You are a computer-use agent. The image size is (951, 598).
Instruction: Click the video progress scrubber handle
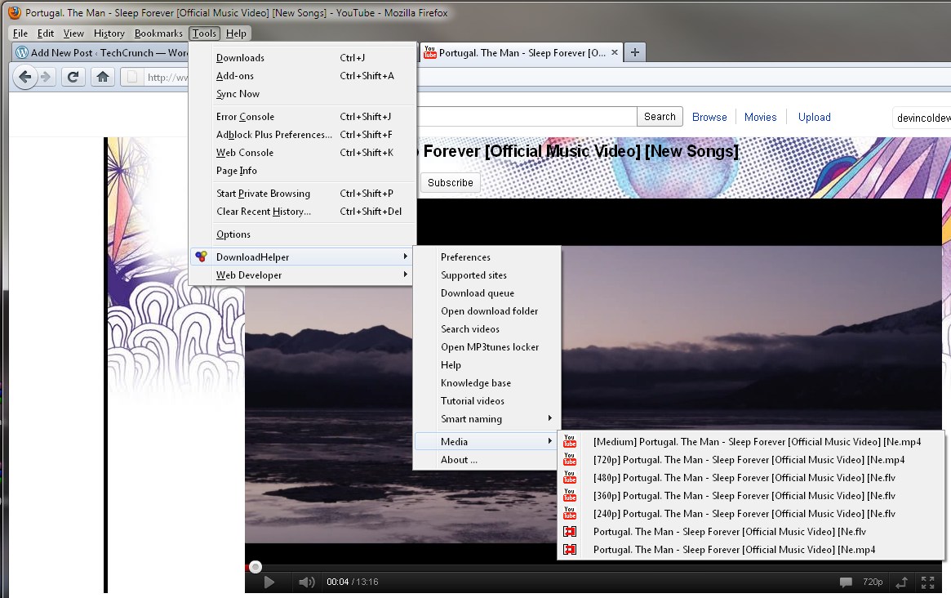click(256, 567)
